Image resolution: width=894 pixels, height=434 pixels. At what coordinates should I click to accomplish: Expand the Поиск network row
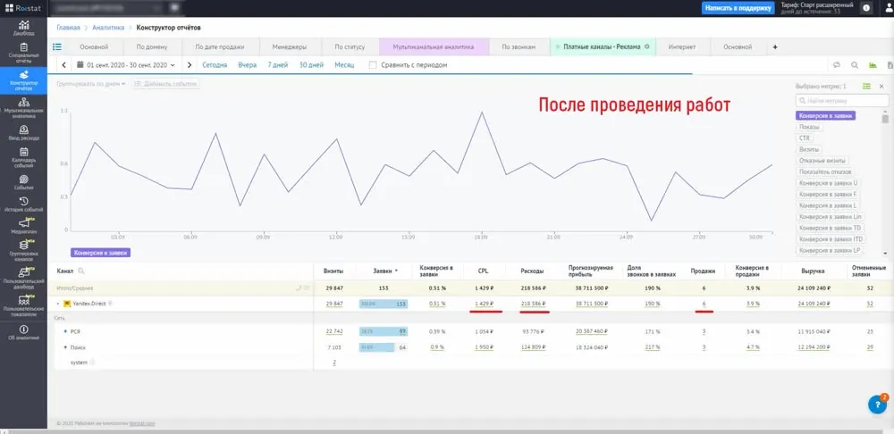(65, 346)
